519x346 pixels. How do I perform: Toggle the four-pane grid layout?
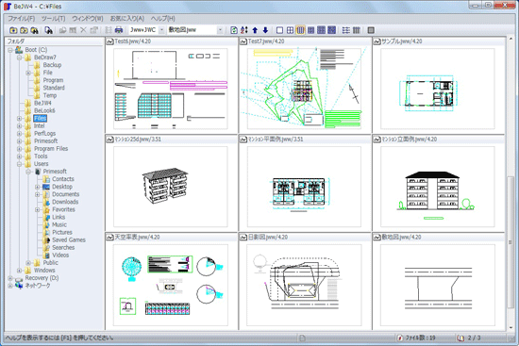290,30
